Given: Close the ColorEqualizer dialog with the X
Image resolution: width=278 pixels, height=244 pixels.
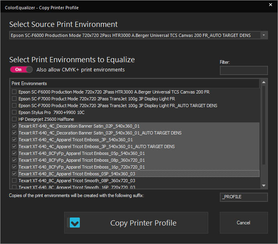Looking at the screenshot, I should (270, 5).
